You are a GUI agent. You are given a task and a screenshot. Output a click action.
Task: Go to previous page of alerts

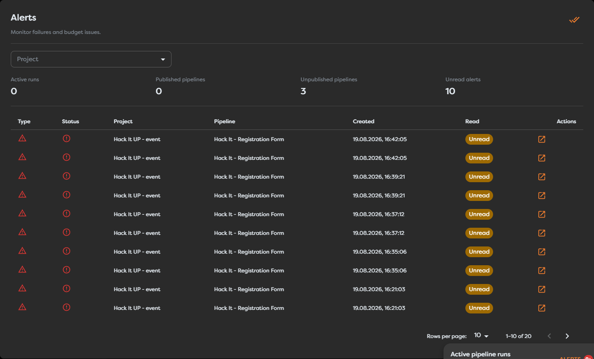click(549, 336)
